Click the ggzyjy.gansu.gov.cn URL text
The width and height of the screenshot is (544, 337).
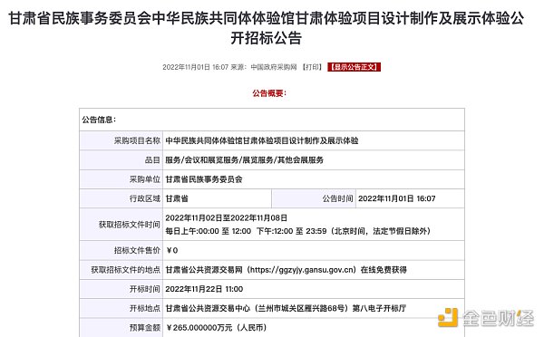coord(303,270)
